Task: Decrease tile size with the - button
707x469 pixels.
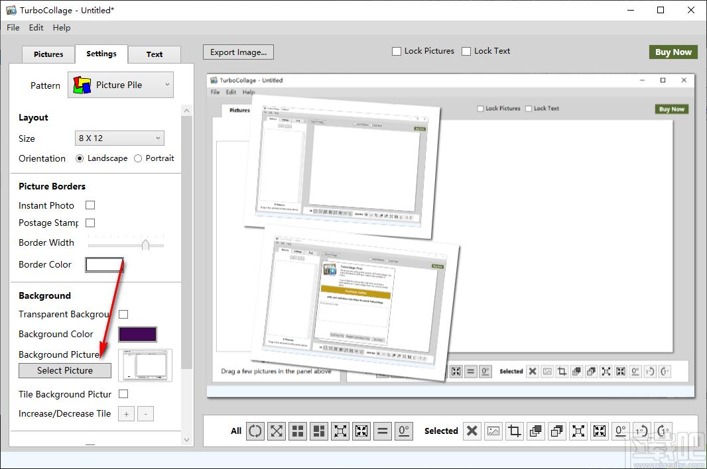Action: tap(145, 414)
